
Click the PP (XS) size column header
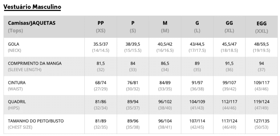pos(100,27)
